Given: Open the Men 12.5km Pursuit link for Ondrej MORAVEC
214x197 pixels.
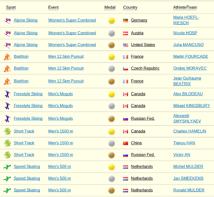Looking at the screenshot, I should pyautogui.click(x=66, y=68).
